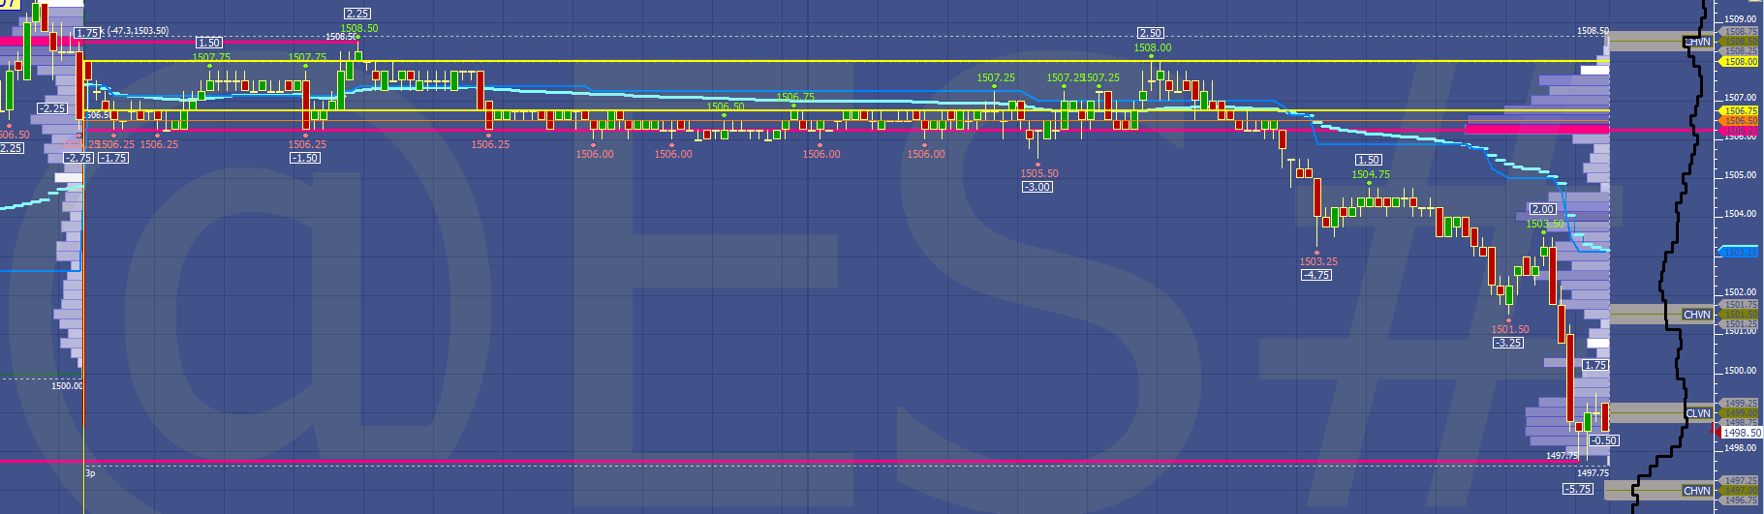
Task: Click the 1509.00 price axis label
Action: point(1741,18)
